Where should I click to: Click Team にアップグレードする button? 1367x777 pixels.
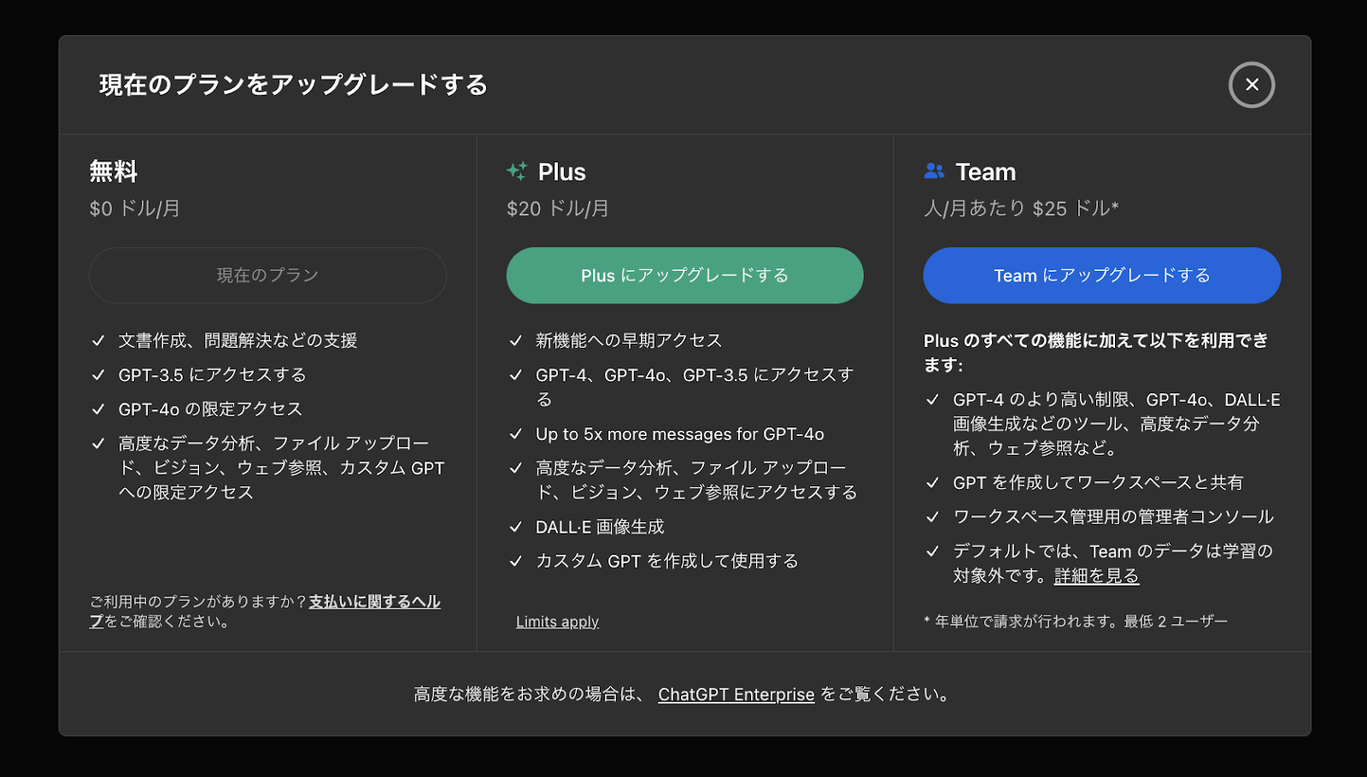tap(1102, 275)
